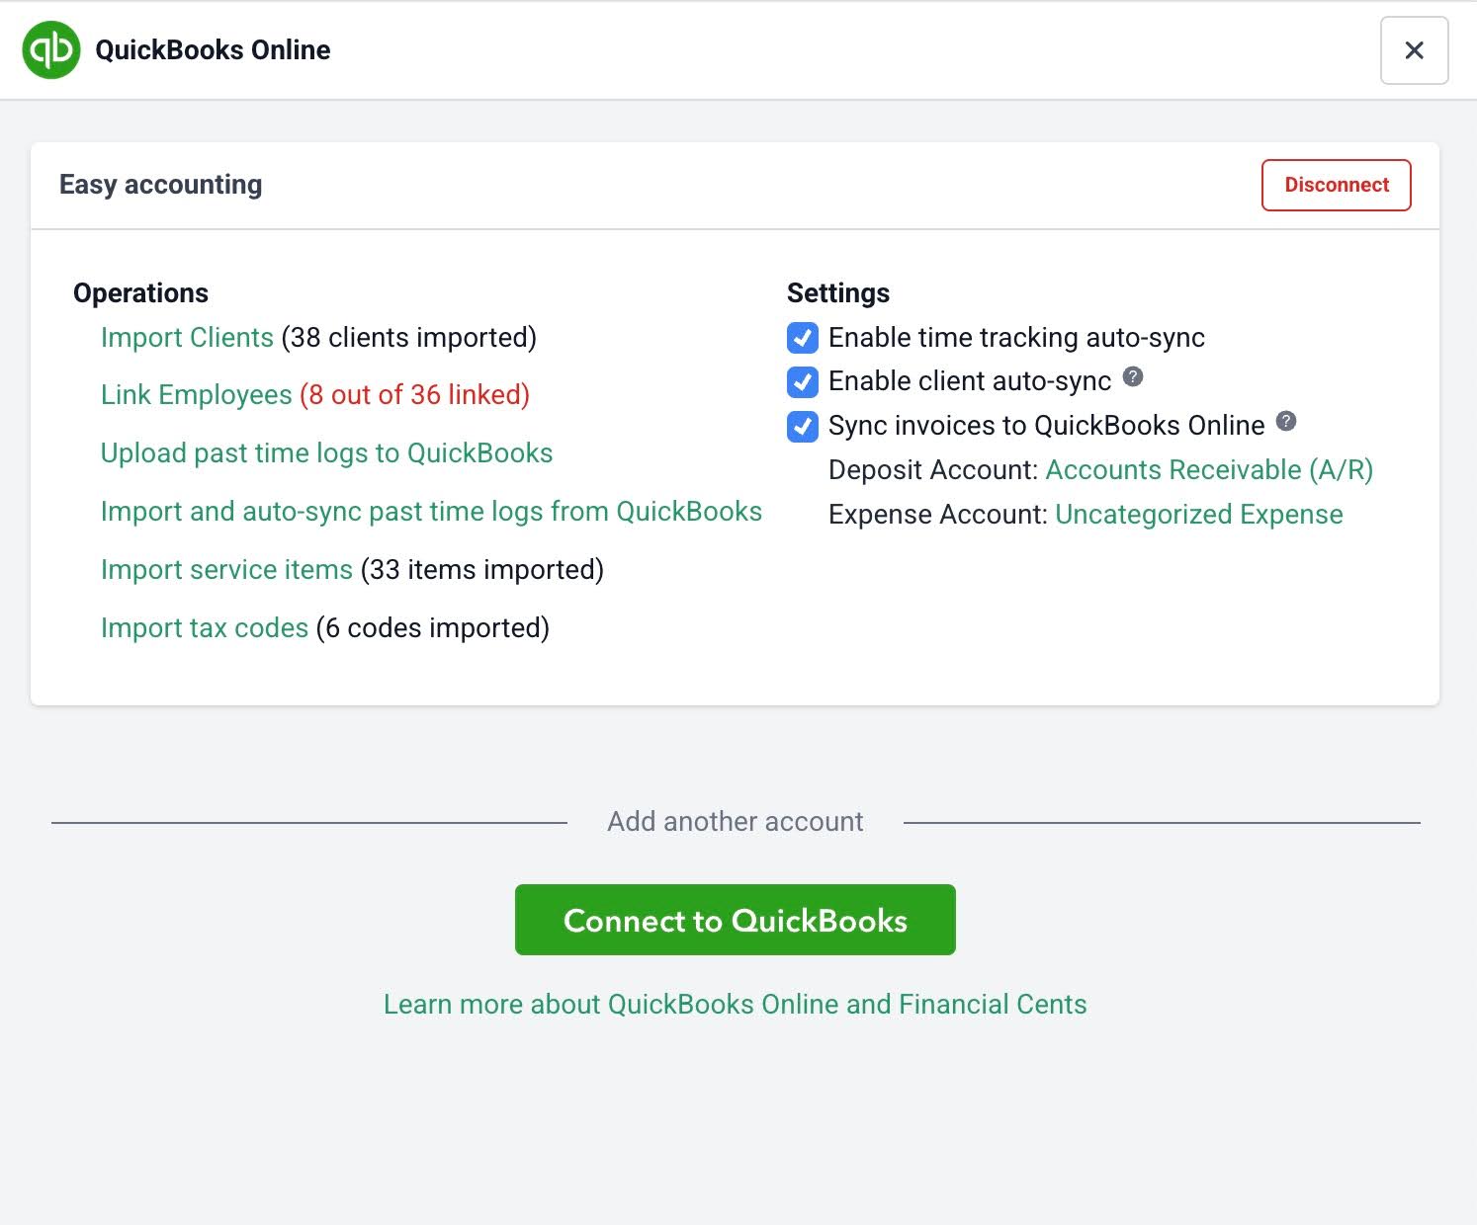Click the Operations heading
The height and width of the screenshot is (1225, 1477).
140,293
